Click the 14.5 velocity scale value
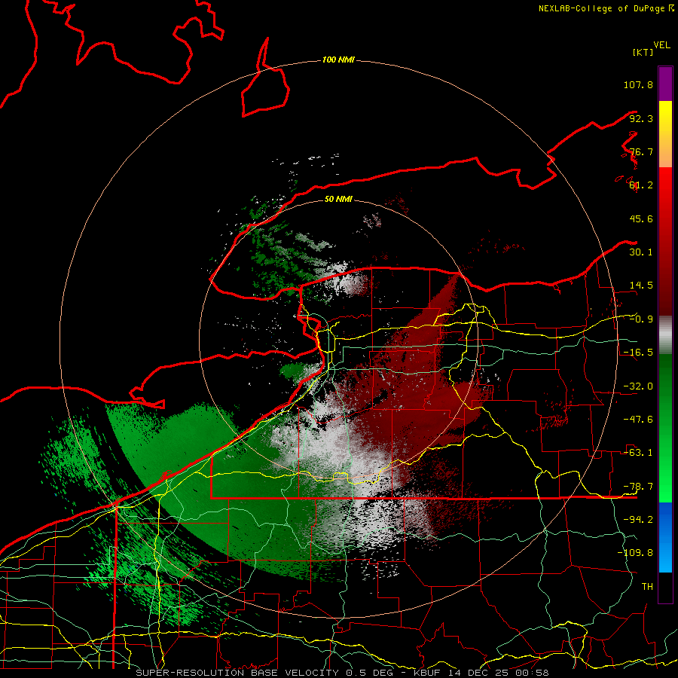This screenshot has height=678, width=678. coord(641,286)
